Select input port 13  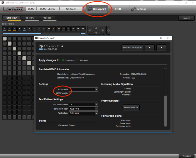coord(64,29)
